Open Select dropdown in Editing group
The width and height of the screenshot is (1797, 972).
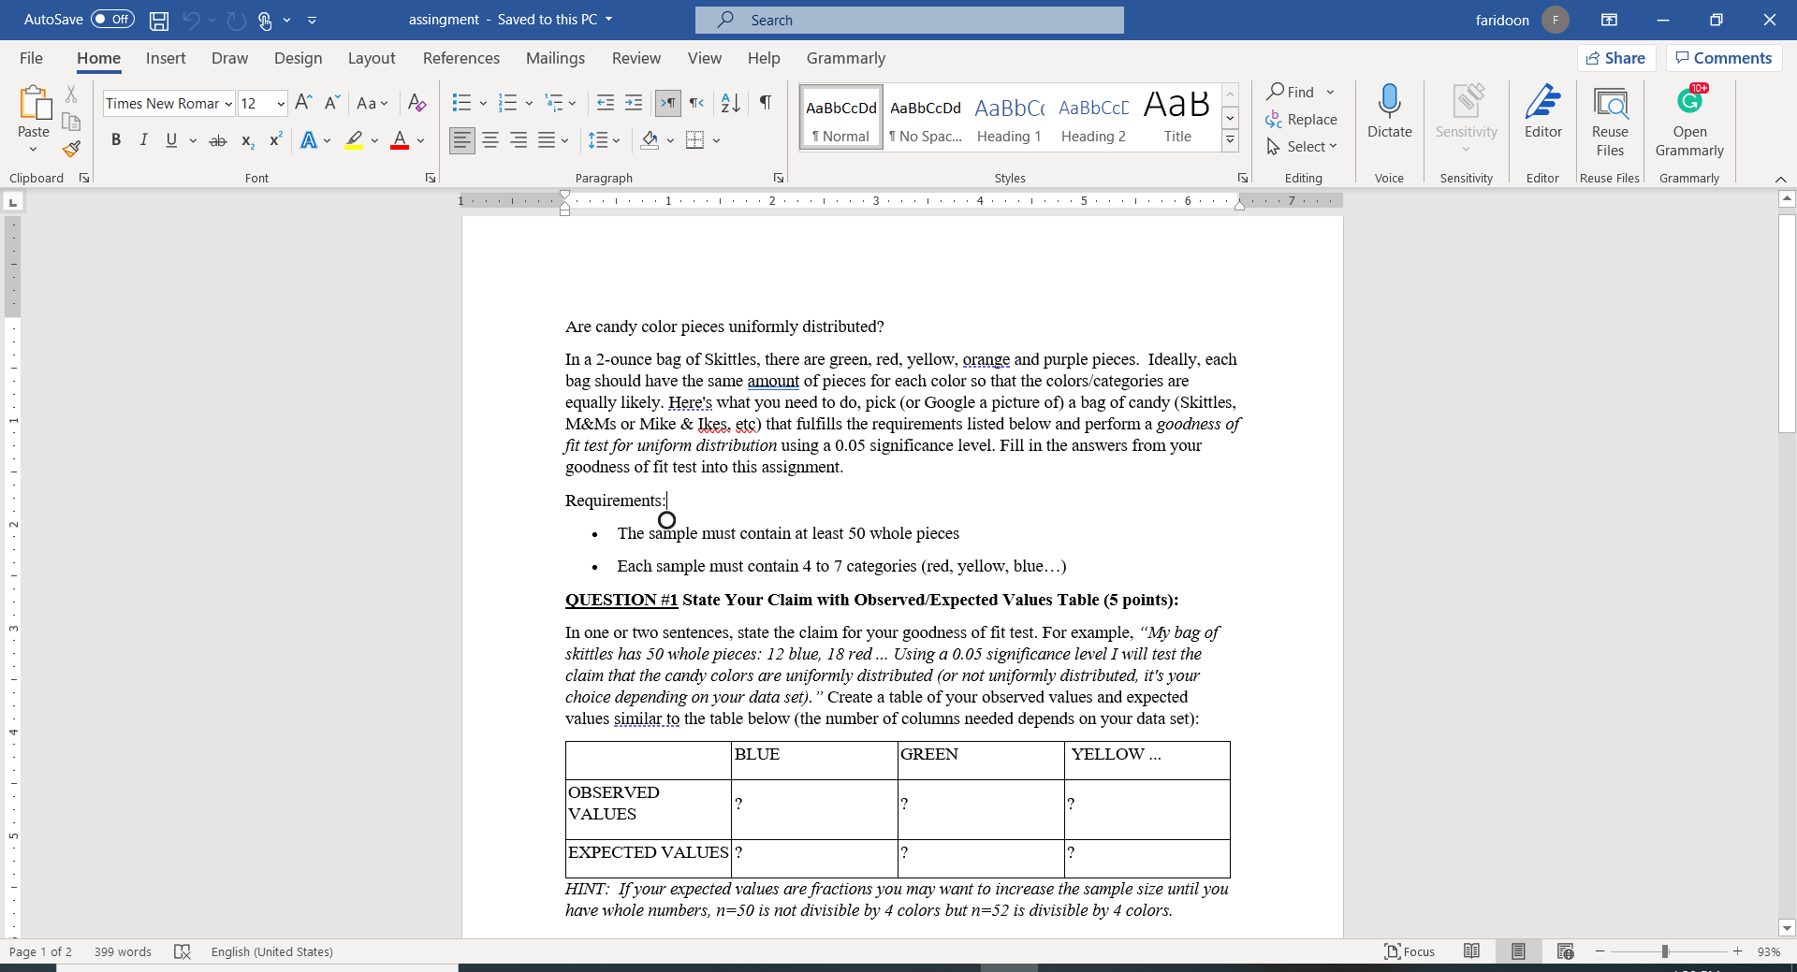(1302, 147)
